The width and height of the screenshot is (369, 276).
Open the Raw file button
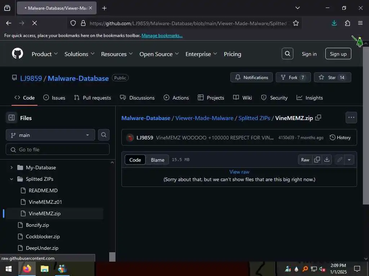tap(305, 160)
